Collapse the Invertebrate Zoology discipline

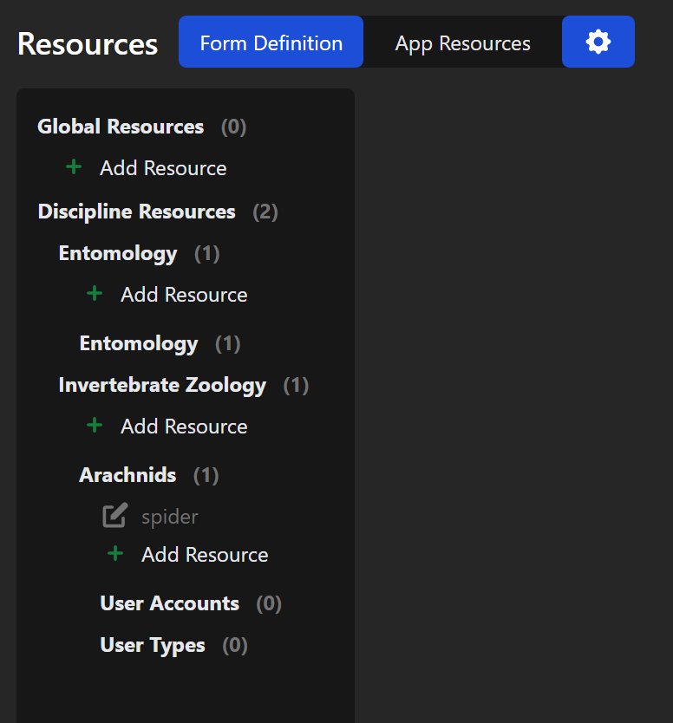click(184, 385)
